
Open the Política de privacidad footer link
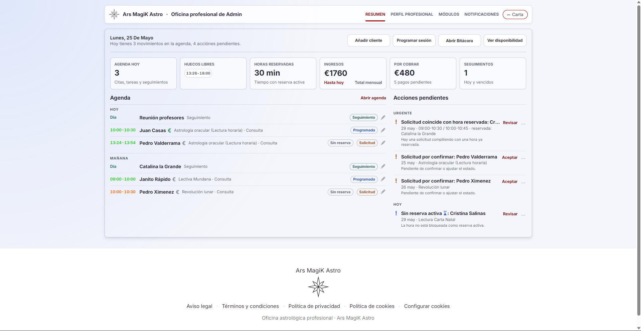(314, 306)
